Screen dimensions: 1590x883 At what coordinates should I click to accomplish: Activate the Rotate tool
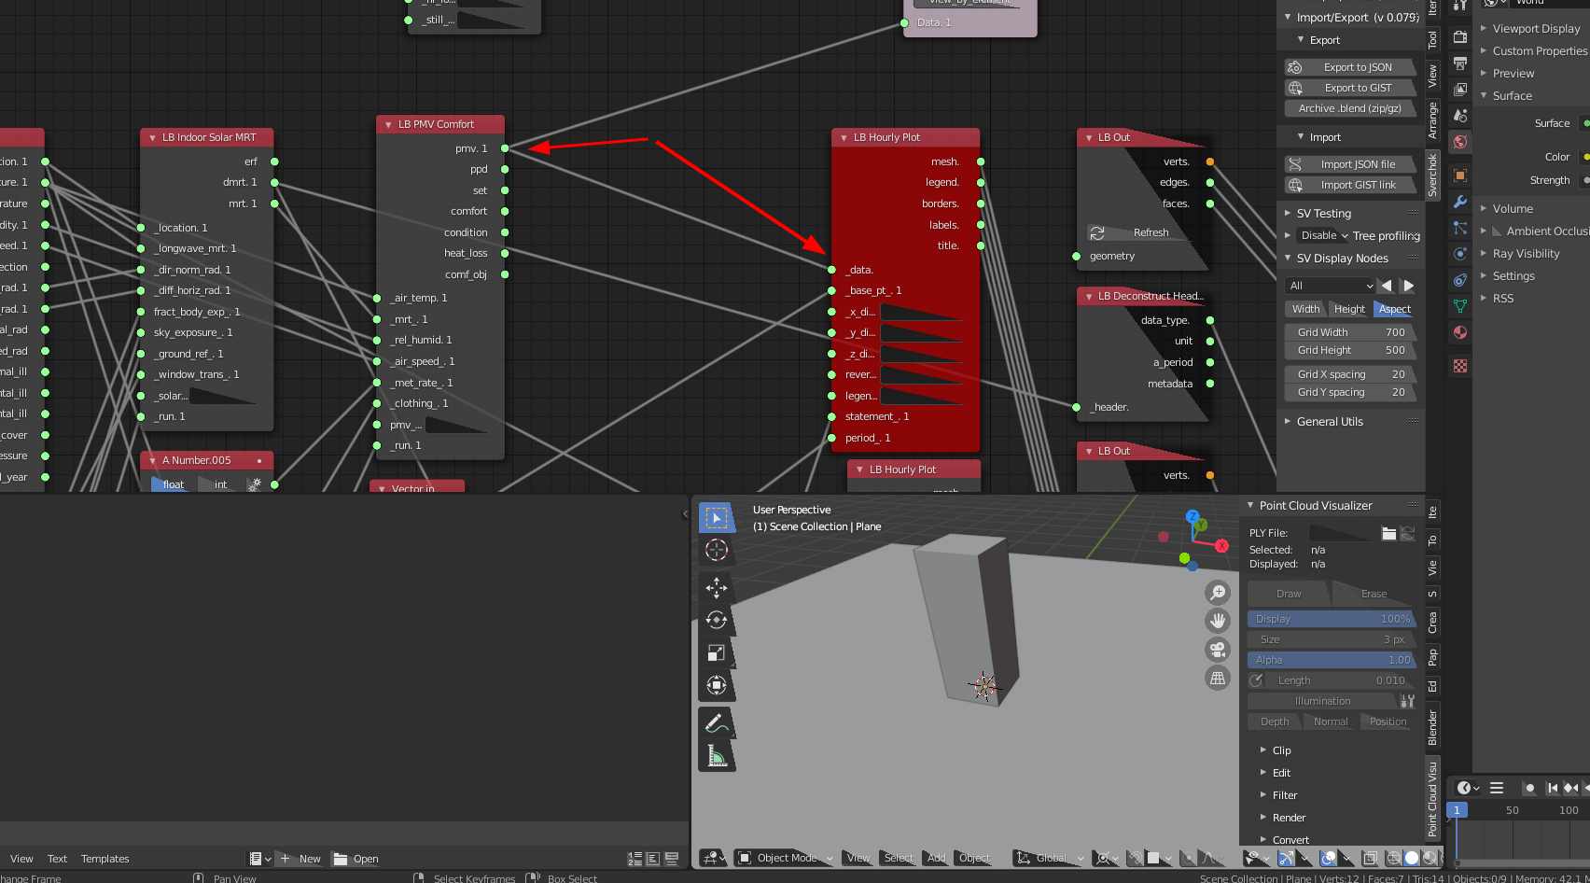coord(718,619)
